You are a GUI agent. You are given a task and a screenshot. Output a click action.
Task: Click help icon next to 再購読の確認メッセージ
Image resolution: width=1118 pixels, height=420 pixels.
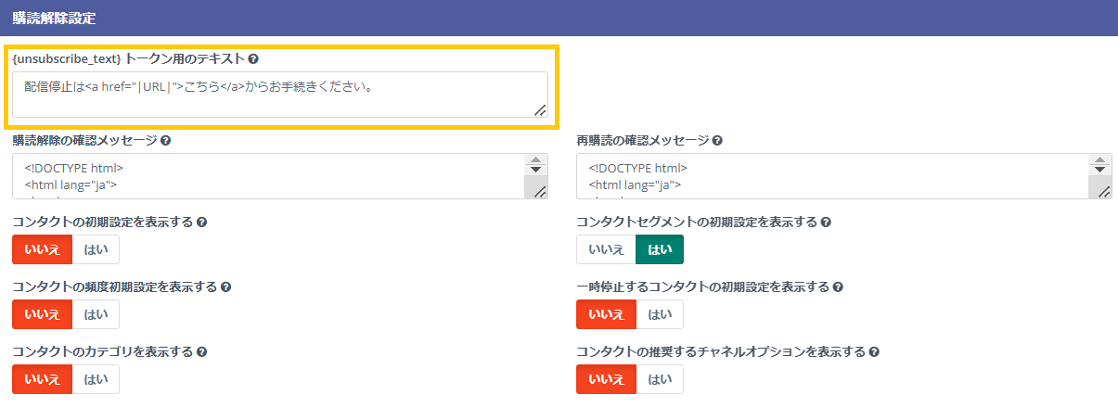click(x=717, y=141)
